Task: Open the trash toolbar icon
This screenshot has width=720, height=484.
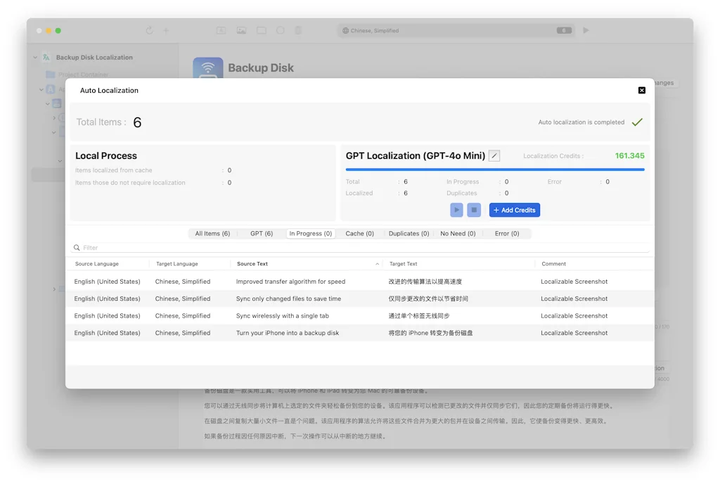Action: [298, 30]
